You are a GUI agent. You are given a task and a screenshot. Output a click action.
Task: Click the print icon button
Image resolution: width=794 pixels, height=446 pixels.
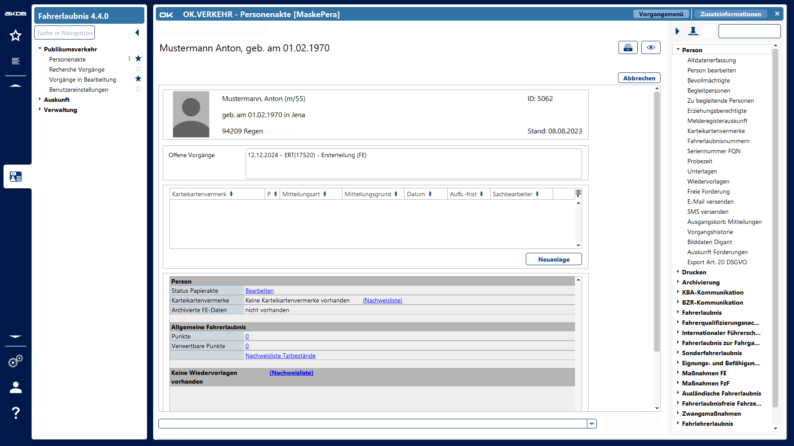click(x=628, y=47)
